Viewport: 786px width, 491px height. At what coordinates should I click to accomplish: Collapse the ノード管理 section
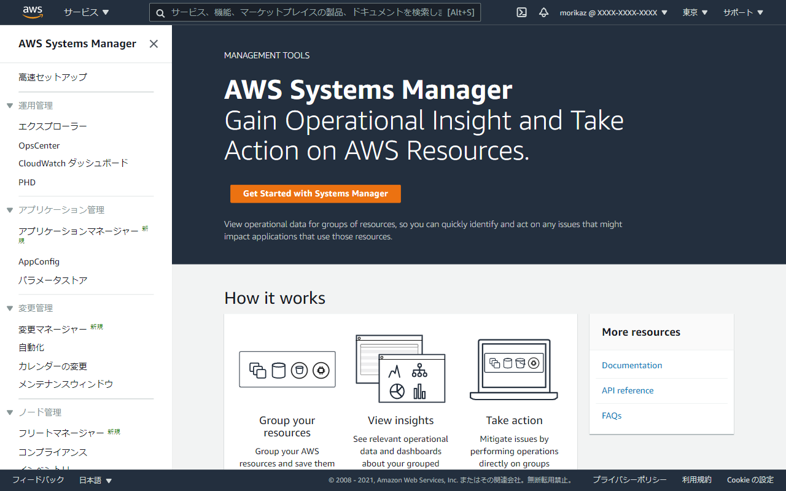coord(9,412)
